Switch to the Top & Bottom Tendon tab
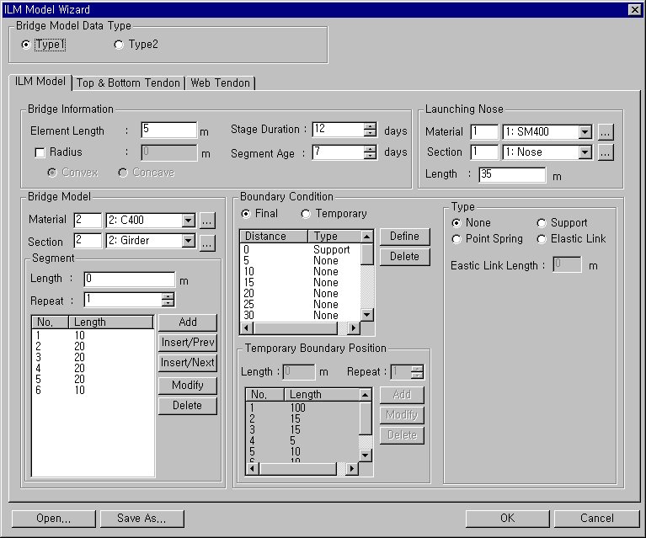The image size is (646, 538). pos(128,83)
